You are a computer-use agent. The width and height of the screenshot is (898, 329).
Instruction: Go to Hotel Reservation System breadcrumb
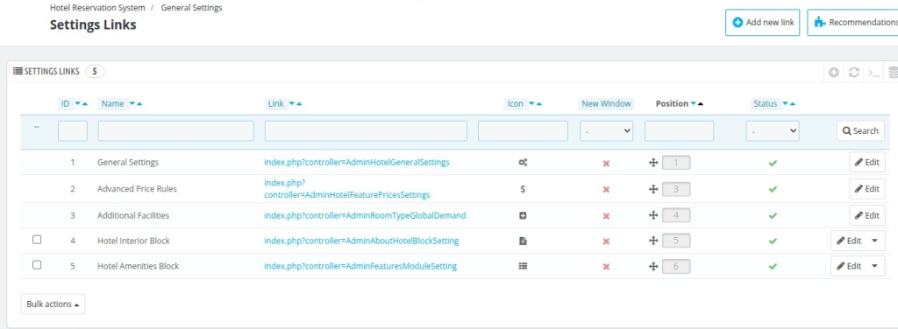pyautogui.click(x=96, y=8)
